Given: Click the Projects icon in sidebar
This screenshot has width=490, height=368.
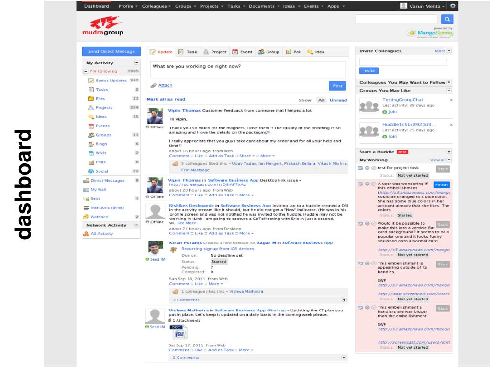Looking at the screenshot, I should click(91, 108).
